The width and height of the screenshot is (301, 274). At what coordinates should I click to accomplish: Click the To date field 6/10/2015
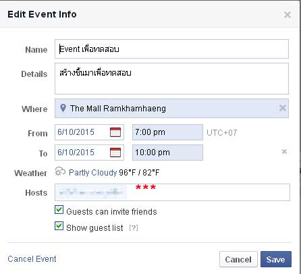[82, 153]
